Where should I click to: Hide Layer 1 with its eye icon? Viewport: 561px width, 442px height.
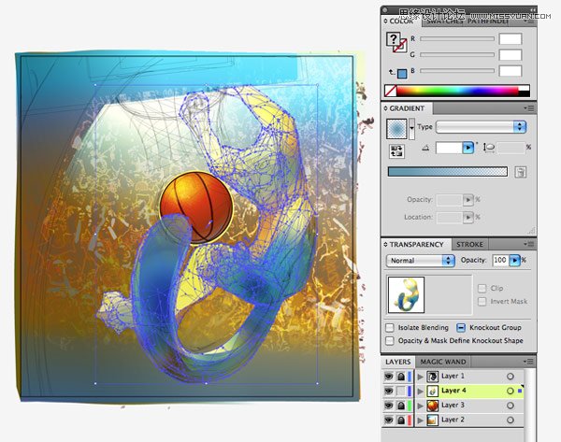tap(389, 377)
